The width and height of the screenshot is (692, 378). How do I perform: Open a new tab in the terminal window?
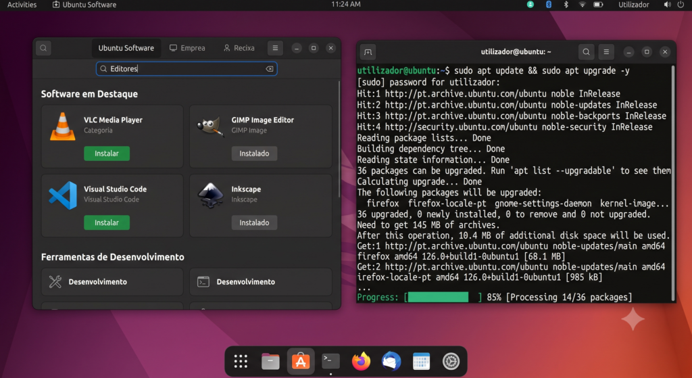pos(368,52)
